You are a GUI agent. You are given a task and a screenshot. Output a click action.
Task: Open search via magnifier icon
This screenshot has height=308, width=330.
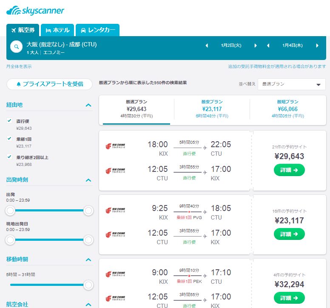pyautogui.click(x=17, y=47)
